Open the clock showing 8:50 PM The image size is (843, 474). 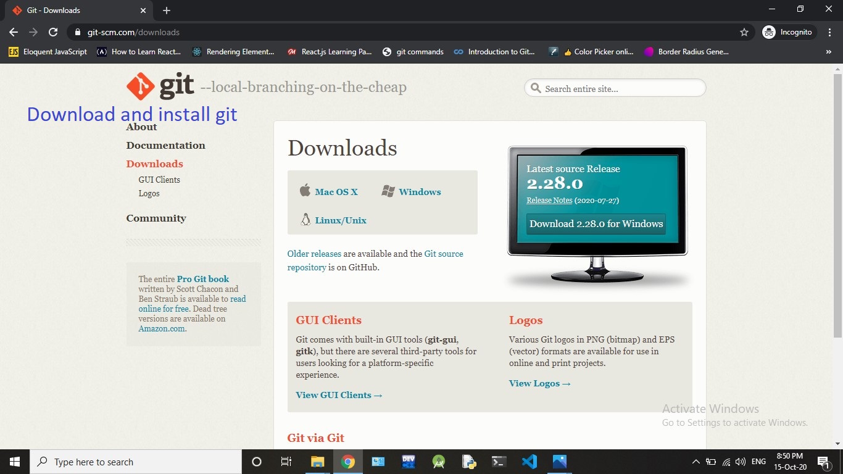(x=790, y=462)
